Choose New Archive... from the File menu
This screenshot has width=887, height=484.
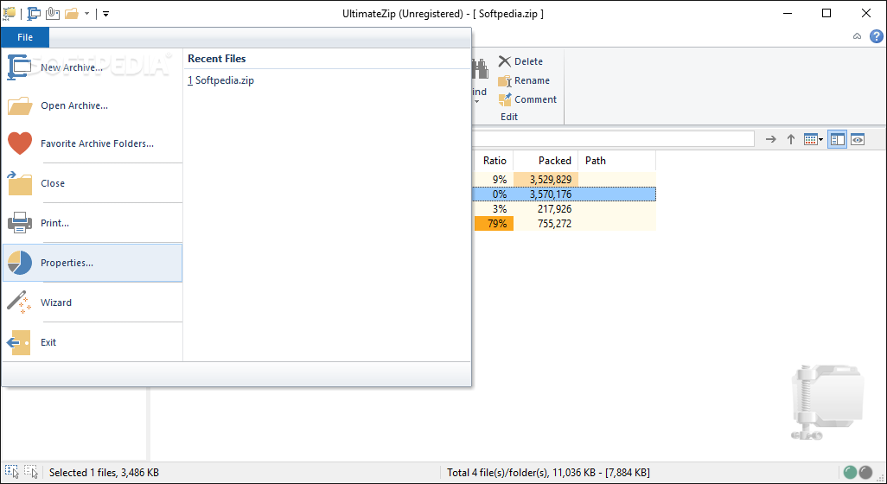click(93, 67)
